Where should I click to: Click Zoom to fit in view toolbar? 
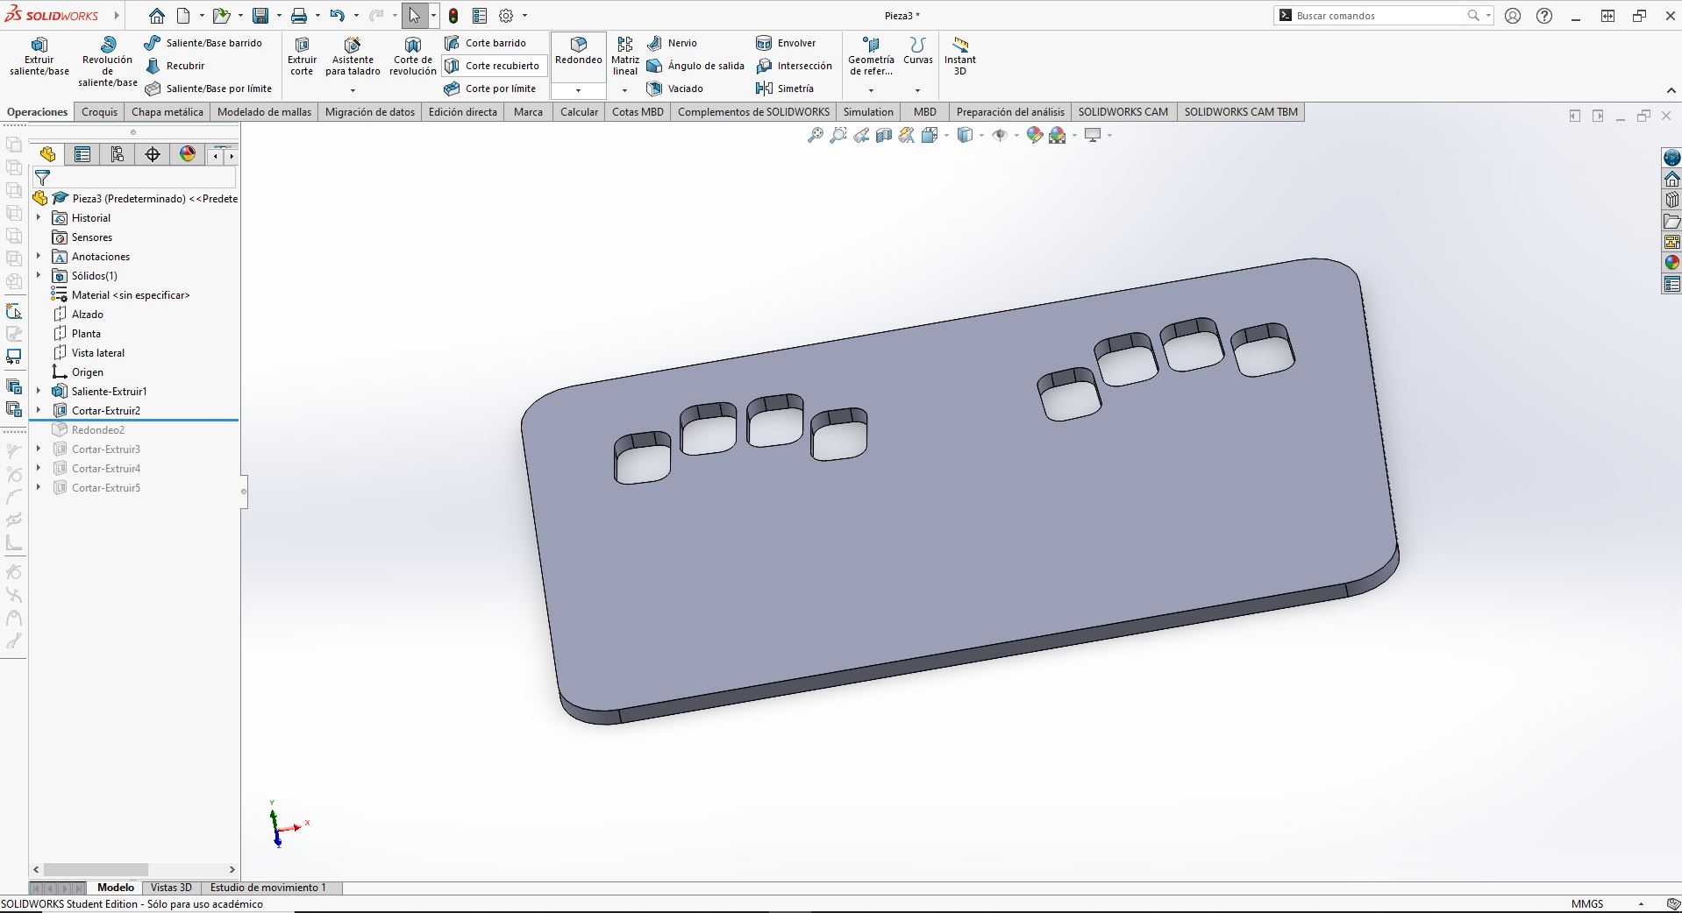coord(815,135)
